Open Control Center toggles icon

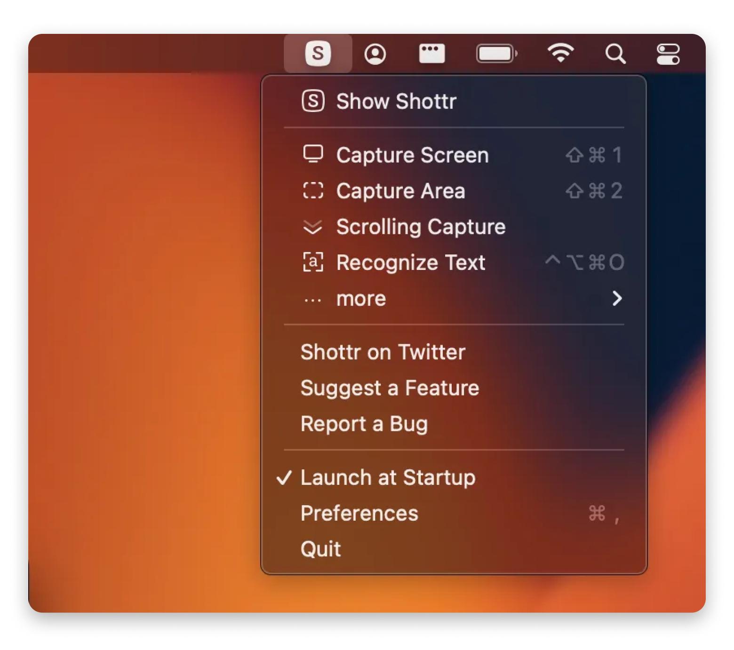pos(668,54)
